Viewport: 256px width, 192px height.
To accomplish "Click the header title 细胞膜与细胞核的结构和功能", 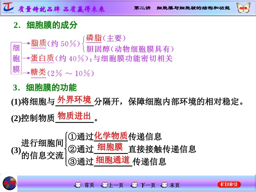I will tap(193, 8).
